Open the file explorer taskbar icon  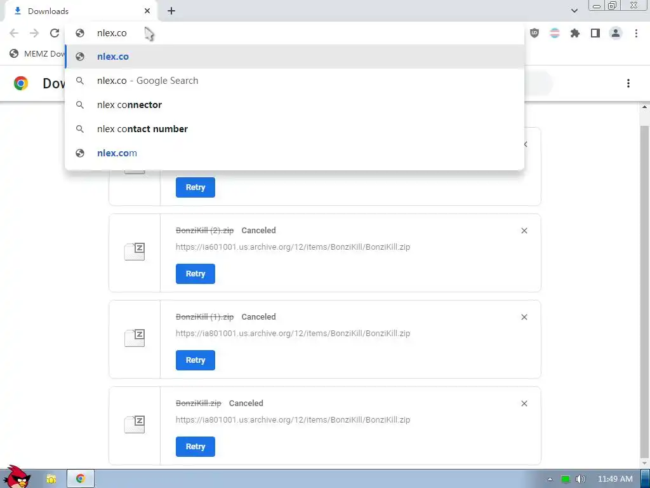[x=51, y=479]
